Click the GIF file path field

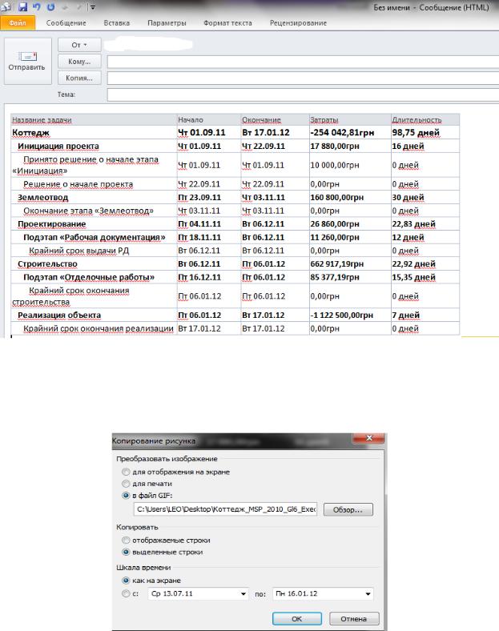click(x=225, y=509)
